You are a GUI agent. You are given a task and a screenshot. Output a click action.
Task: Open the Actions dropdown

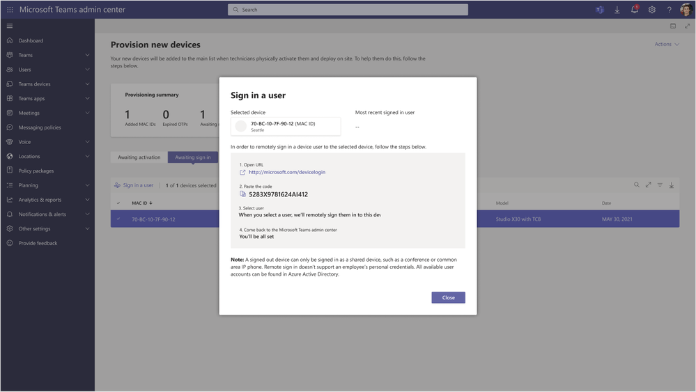[x=667, y=44]
